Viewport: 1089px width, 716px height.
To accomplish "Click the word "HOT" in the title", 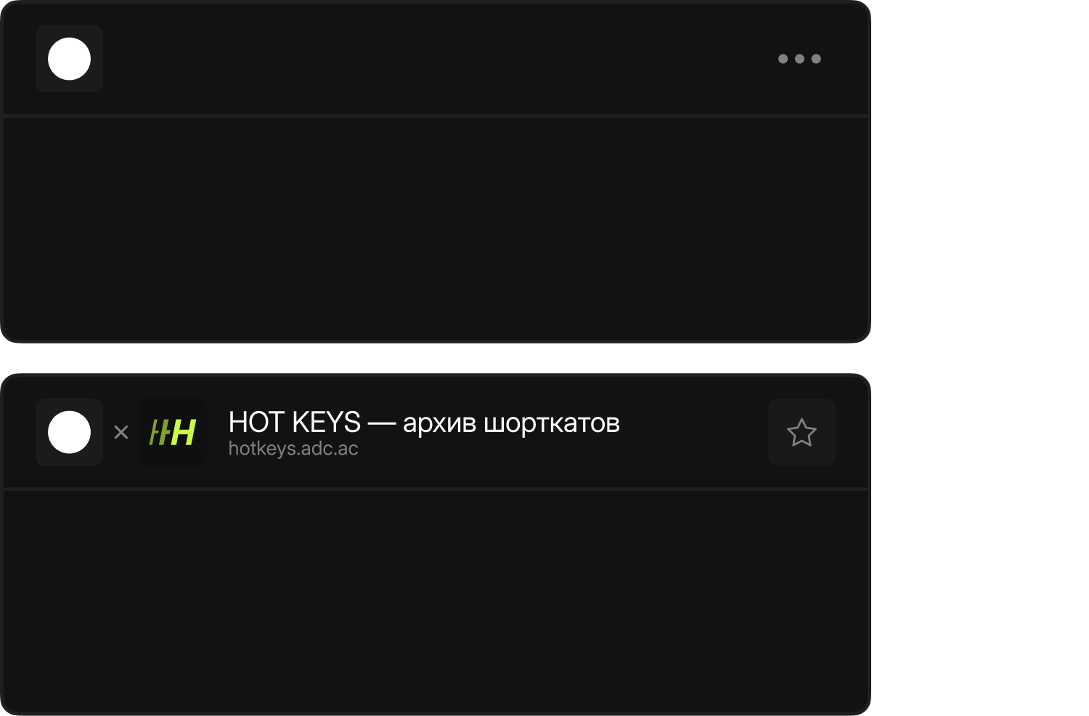I will (x=256, y=423).
